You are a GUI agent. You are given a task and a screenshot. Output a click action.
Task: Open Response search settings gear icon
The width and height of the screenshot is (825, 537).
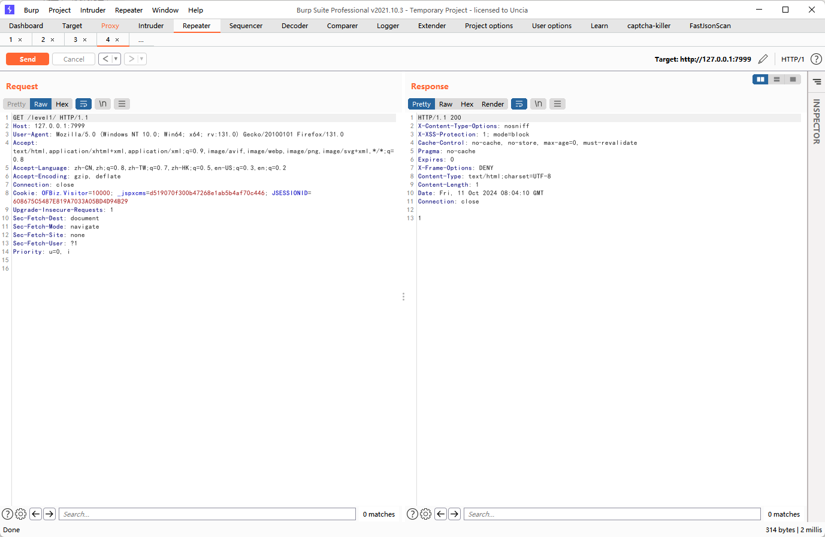point(425,514)
